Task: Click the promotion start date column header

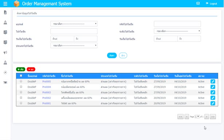Action: pyautogui.click(x=161, y=76)
